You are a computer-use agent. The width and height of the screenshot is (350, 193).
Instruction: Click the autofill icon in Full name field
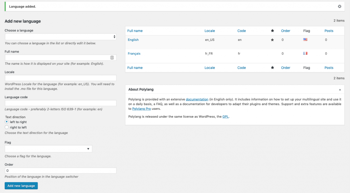pyautogui.click(x=112, y=58)
